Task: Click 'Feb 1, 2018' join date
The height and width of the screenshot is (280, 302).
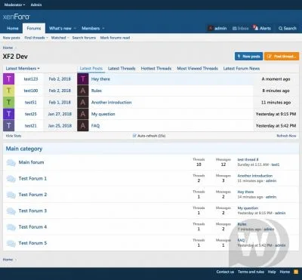Action: 60,103
